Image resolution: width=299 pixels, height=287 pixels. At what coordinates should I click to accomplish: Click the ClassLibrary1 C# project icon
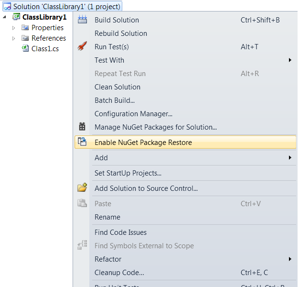[16, 17]
